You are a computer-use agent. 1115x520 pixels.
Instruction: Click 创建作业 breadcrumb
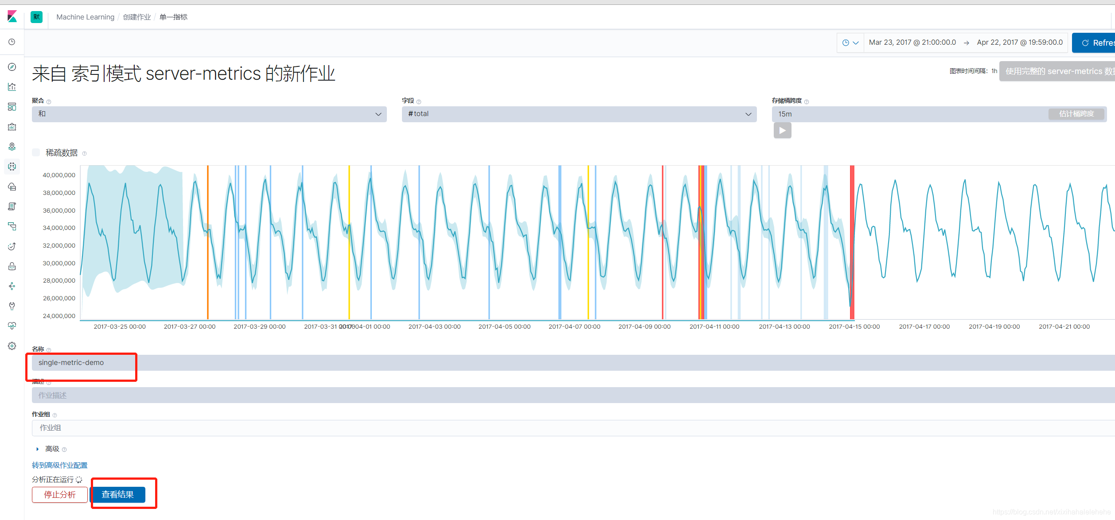point(137,17)
